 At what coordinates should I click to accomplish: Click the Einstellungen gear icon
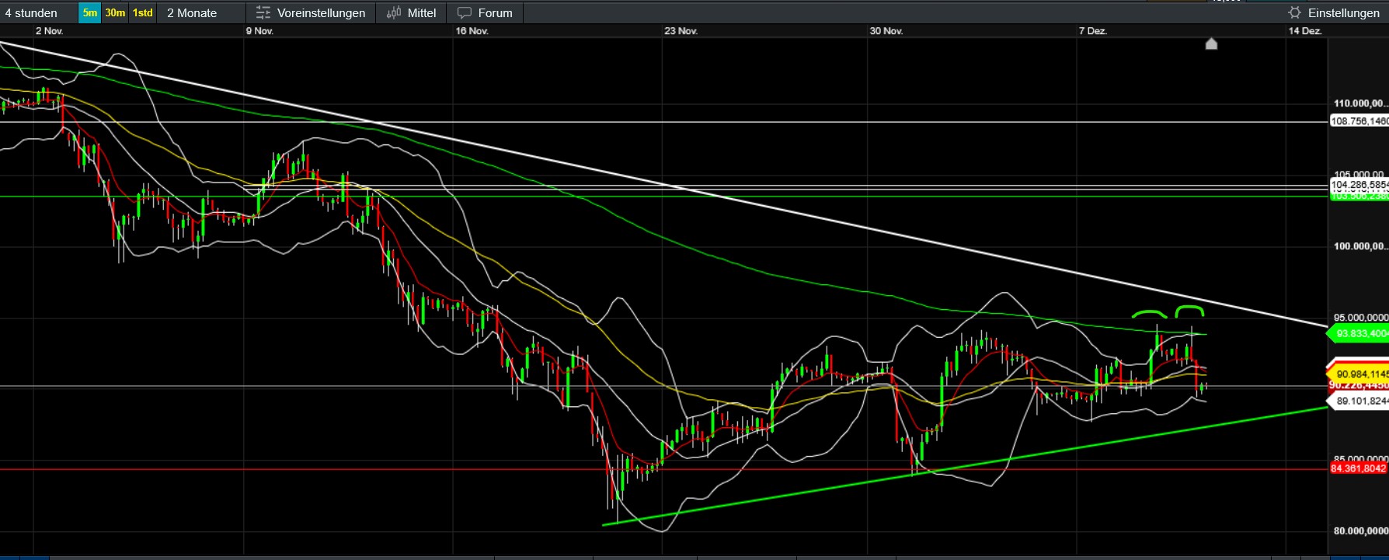point(1294,13)
